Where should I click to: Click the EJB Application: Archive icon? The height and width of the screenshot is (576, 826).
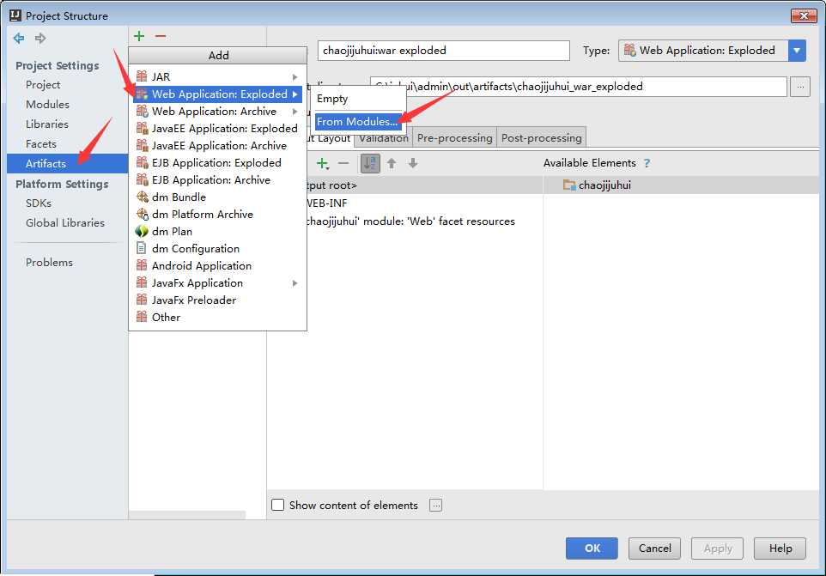click(x=143, y=179)
